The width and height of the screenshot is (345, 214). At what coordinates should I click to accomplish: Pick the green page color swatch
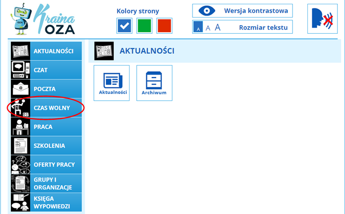point(144,25)
